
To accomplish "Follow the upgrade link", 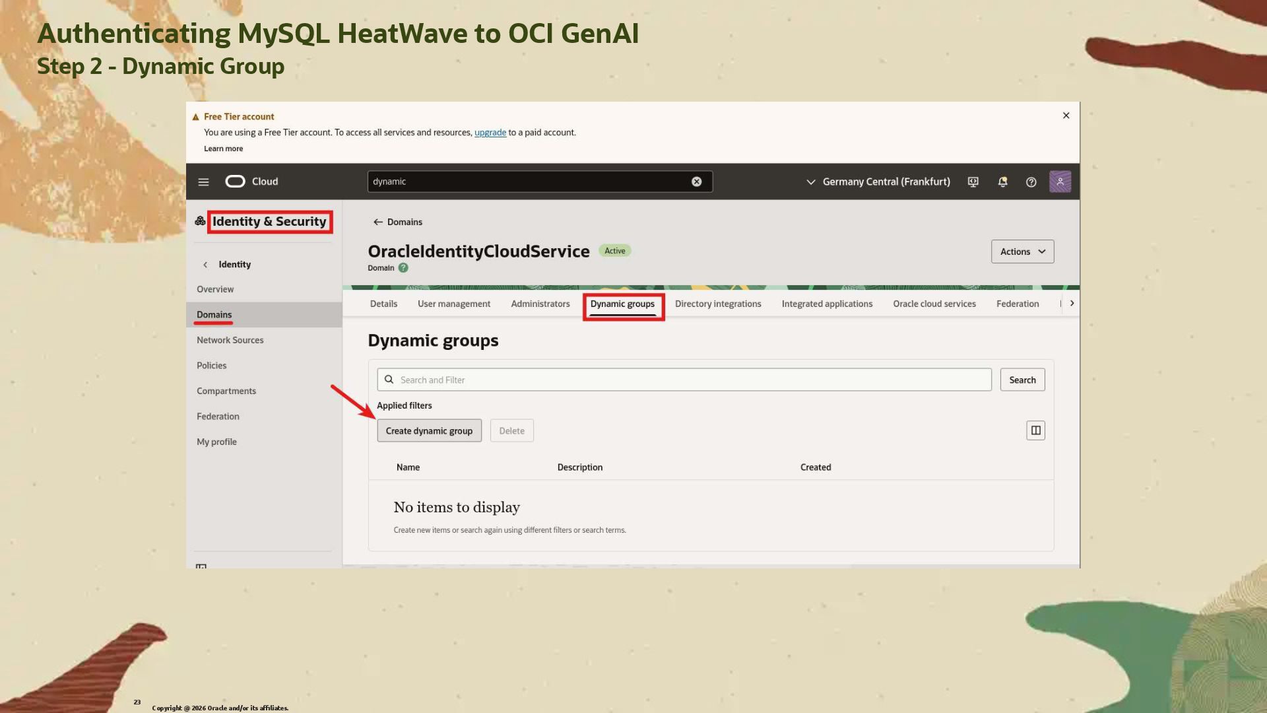I will pyautogui.click(x=490, y=132).
